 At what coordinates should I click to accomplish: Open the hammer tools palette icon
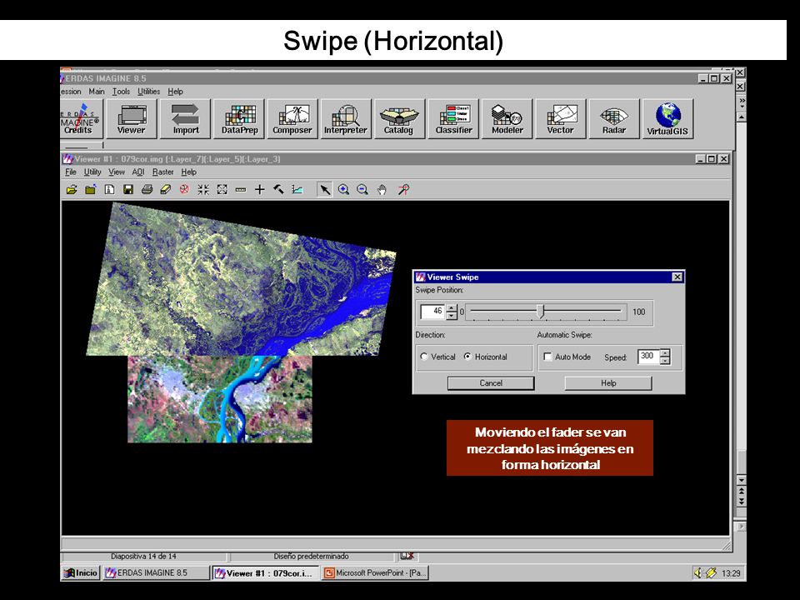[x=278, y=190]
